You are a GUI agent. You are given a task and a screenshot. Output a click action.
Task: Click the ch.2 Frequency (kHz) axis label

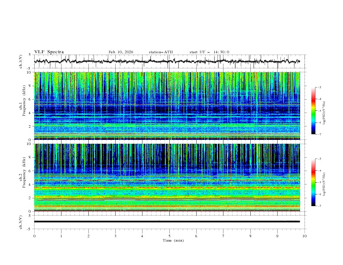pos(23,172)
